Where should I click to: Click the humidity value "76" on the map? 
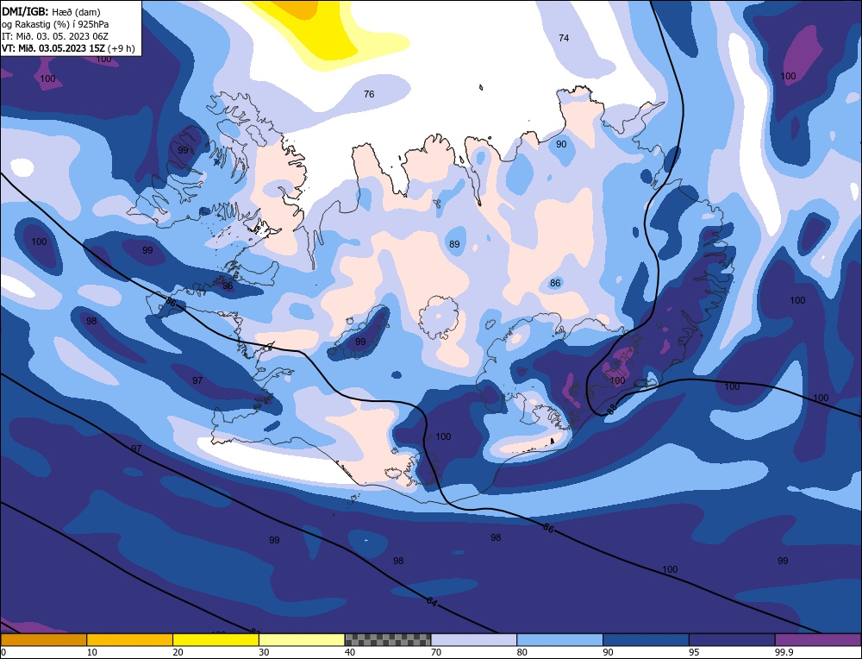pos(369,94)
